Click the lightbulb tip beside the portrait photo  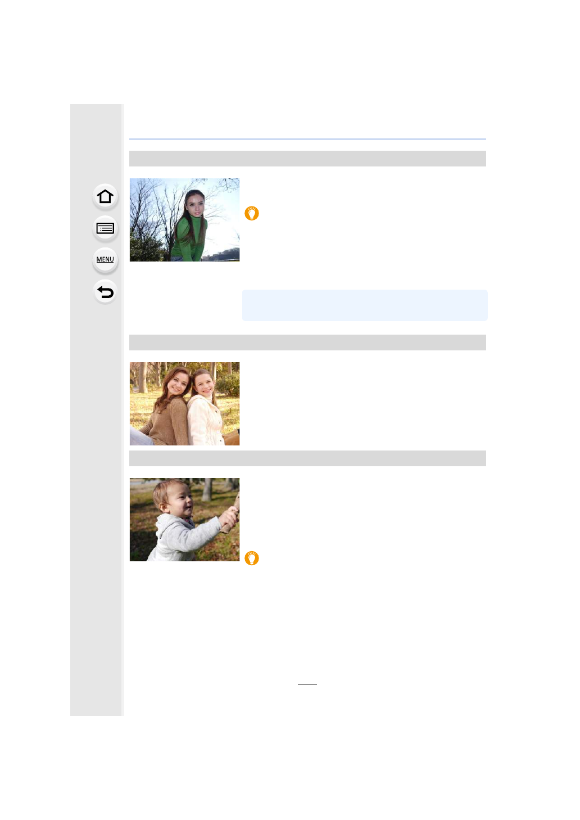tap(252, 213)
